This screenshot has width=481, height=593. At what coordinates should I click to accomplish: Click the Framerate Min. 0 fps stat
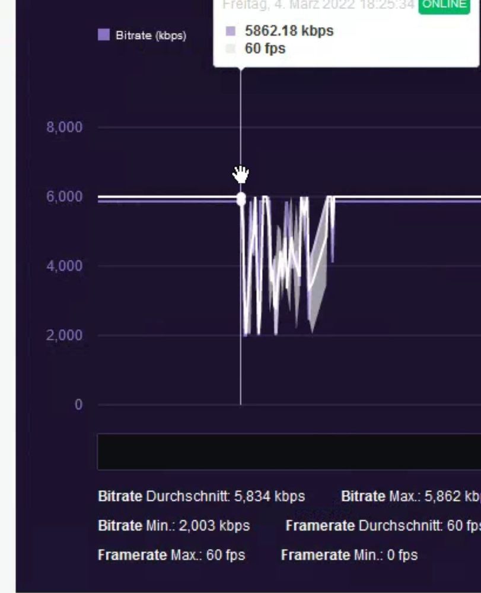(x=349, y=555)
